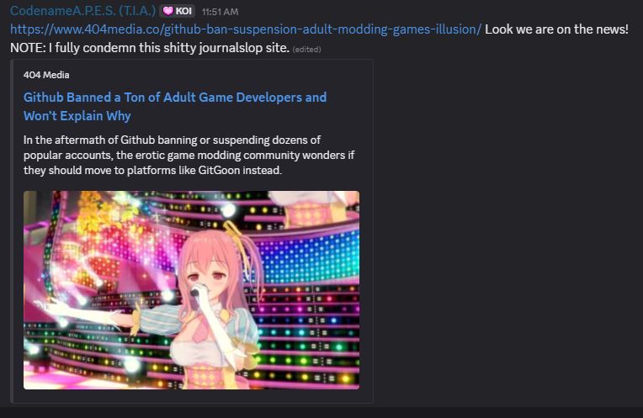Click the 'Look we are on the news!' text
Screen dimensions: 643x418
tap(556, 29)
